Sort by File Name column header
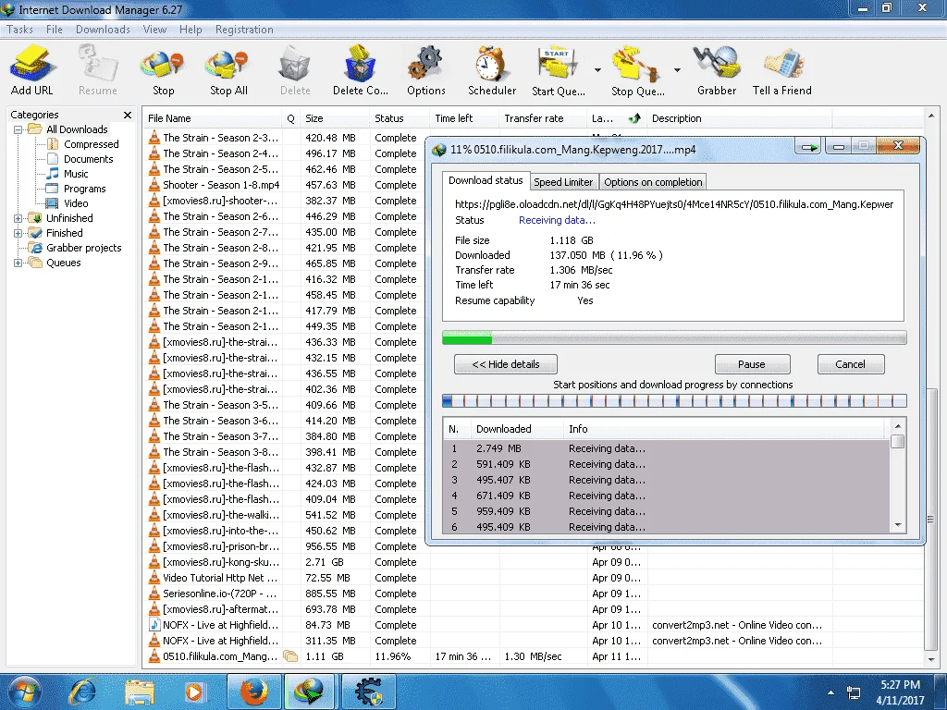The height and width of the screenshot is (710, 947). click(x=212, y=118)
